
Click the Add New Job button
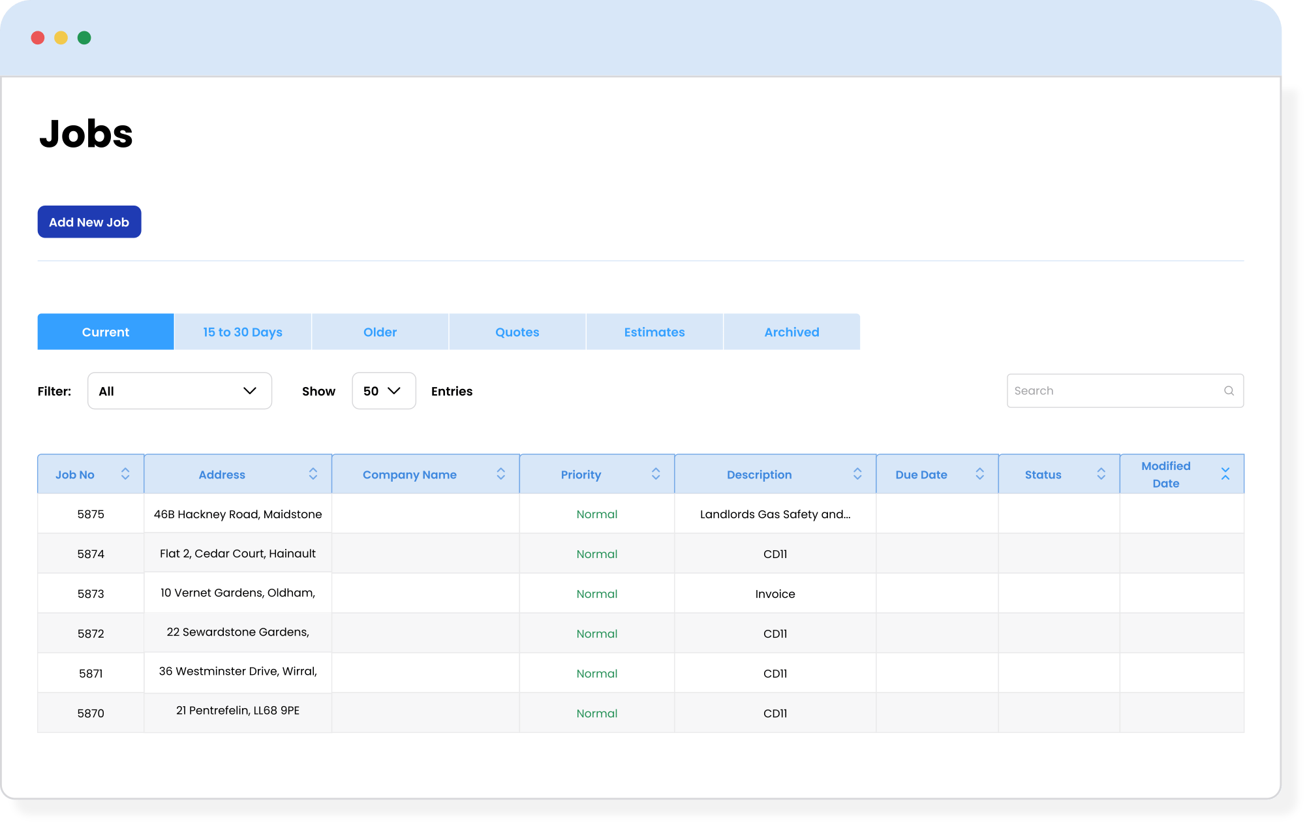click(x=89, y=222)
